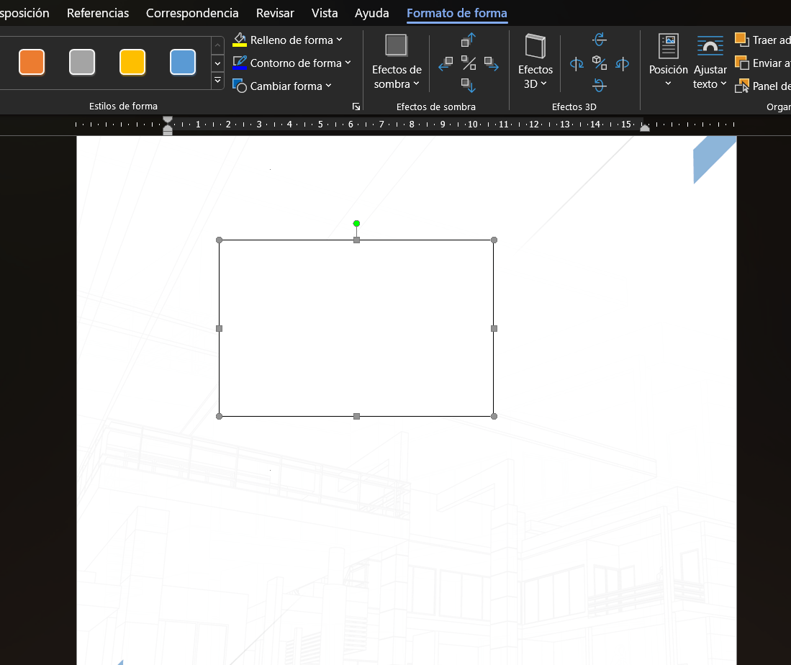Screen dimensions: 791x665
Task: Click the rectangle's right-middle sizing handle
Action: coord(494,328)
